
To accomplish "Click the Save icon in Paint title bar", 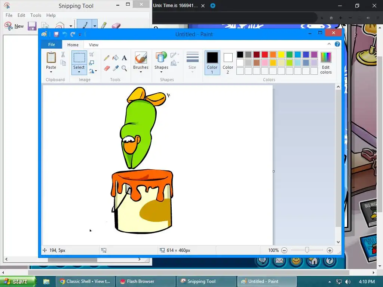I will [56, 34].
